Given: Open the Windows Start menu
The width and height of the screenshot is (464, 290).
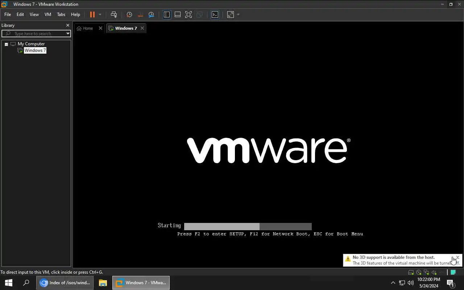Looking at the screenshot, I should click(9, 283).
